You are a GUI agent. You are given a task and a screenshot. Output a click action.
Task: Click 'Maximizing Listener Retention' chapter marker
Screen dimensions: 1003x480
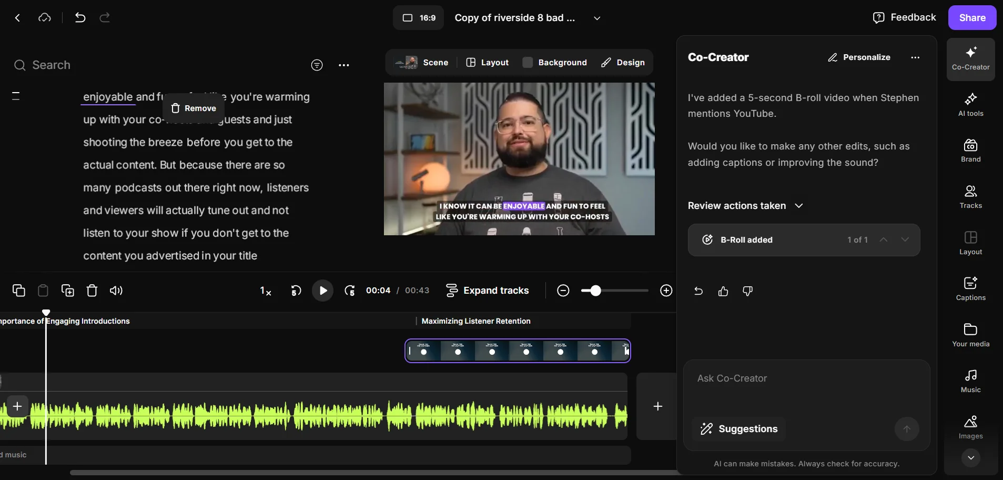[475, 321]
